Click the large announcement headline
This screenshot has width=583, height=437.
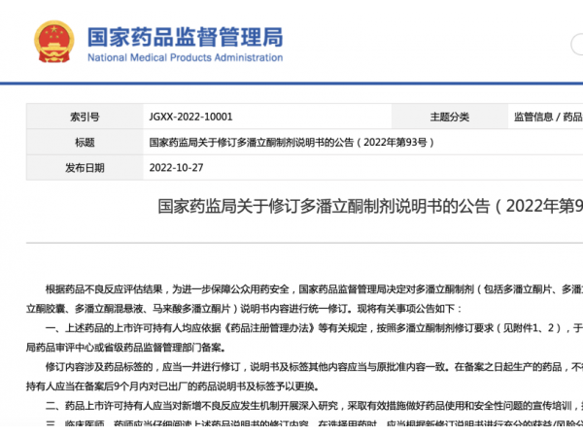coord(369,207)
